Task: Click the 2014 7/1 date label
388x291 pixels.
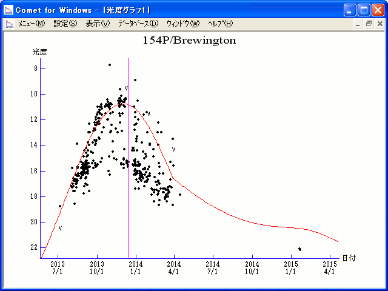Action: (213, 268)
